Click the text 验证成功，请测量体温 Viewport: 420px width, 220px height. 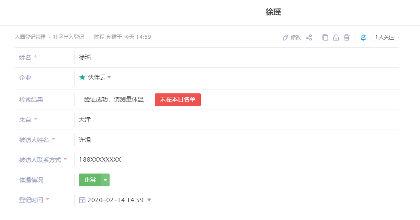(x=114, y=99)
